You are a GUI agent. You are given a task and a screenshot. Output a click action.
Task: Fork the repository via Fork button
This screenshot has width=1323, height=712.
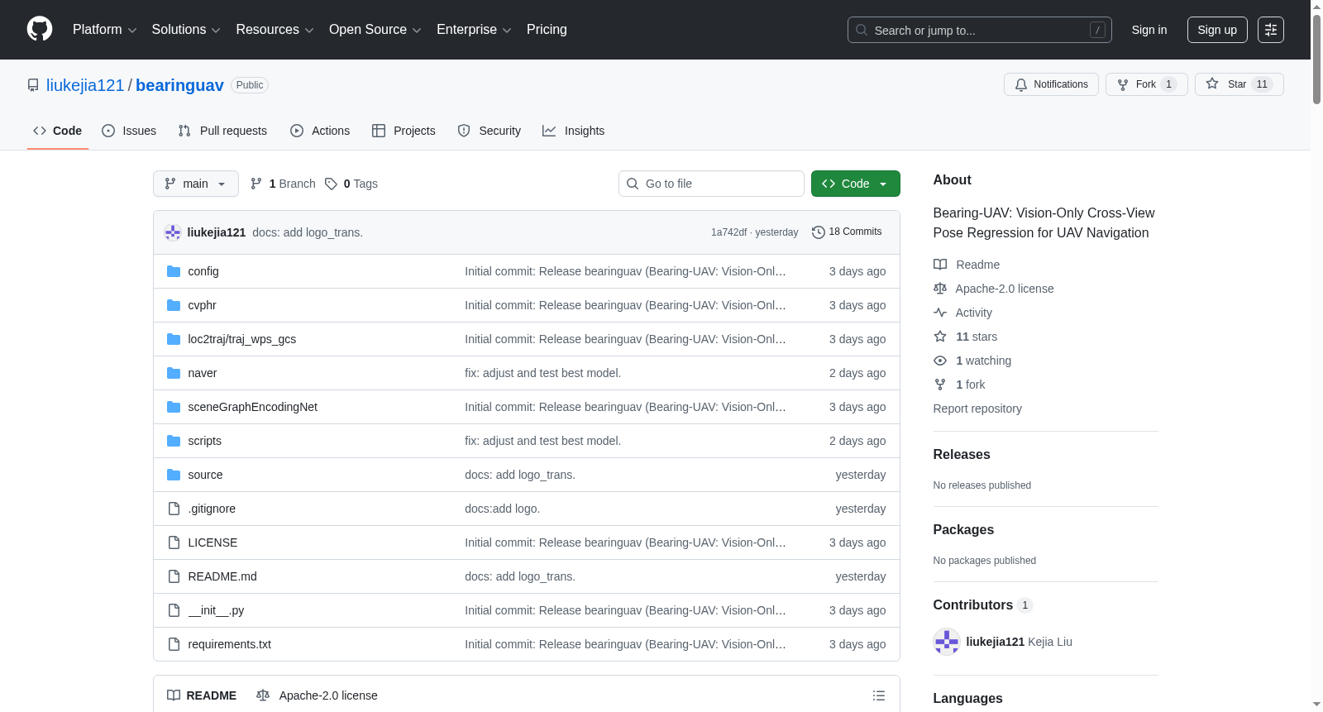(x=1146, y=84)
